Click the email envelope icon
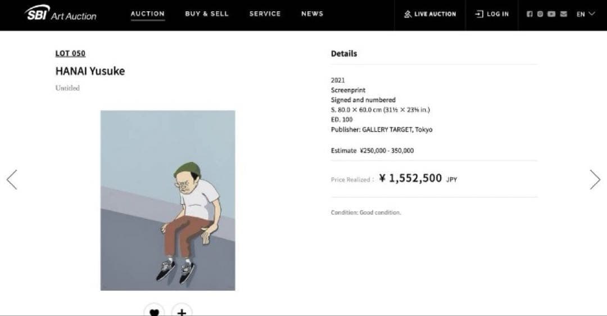This screenshot has height=316, width=607. 563,14
